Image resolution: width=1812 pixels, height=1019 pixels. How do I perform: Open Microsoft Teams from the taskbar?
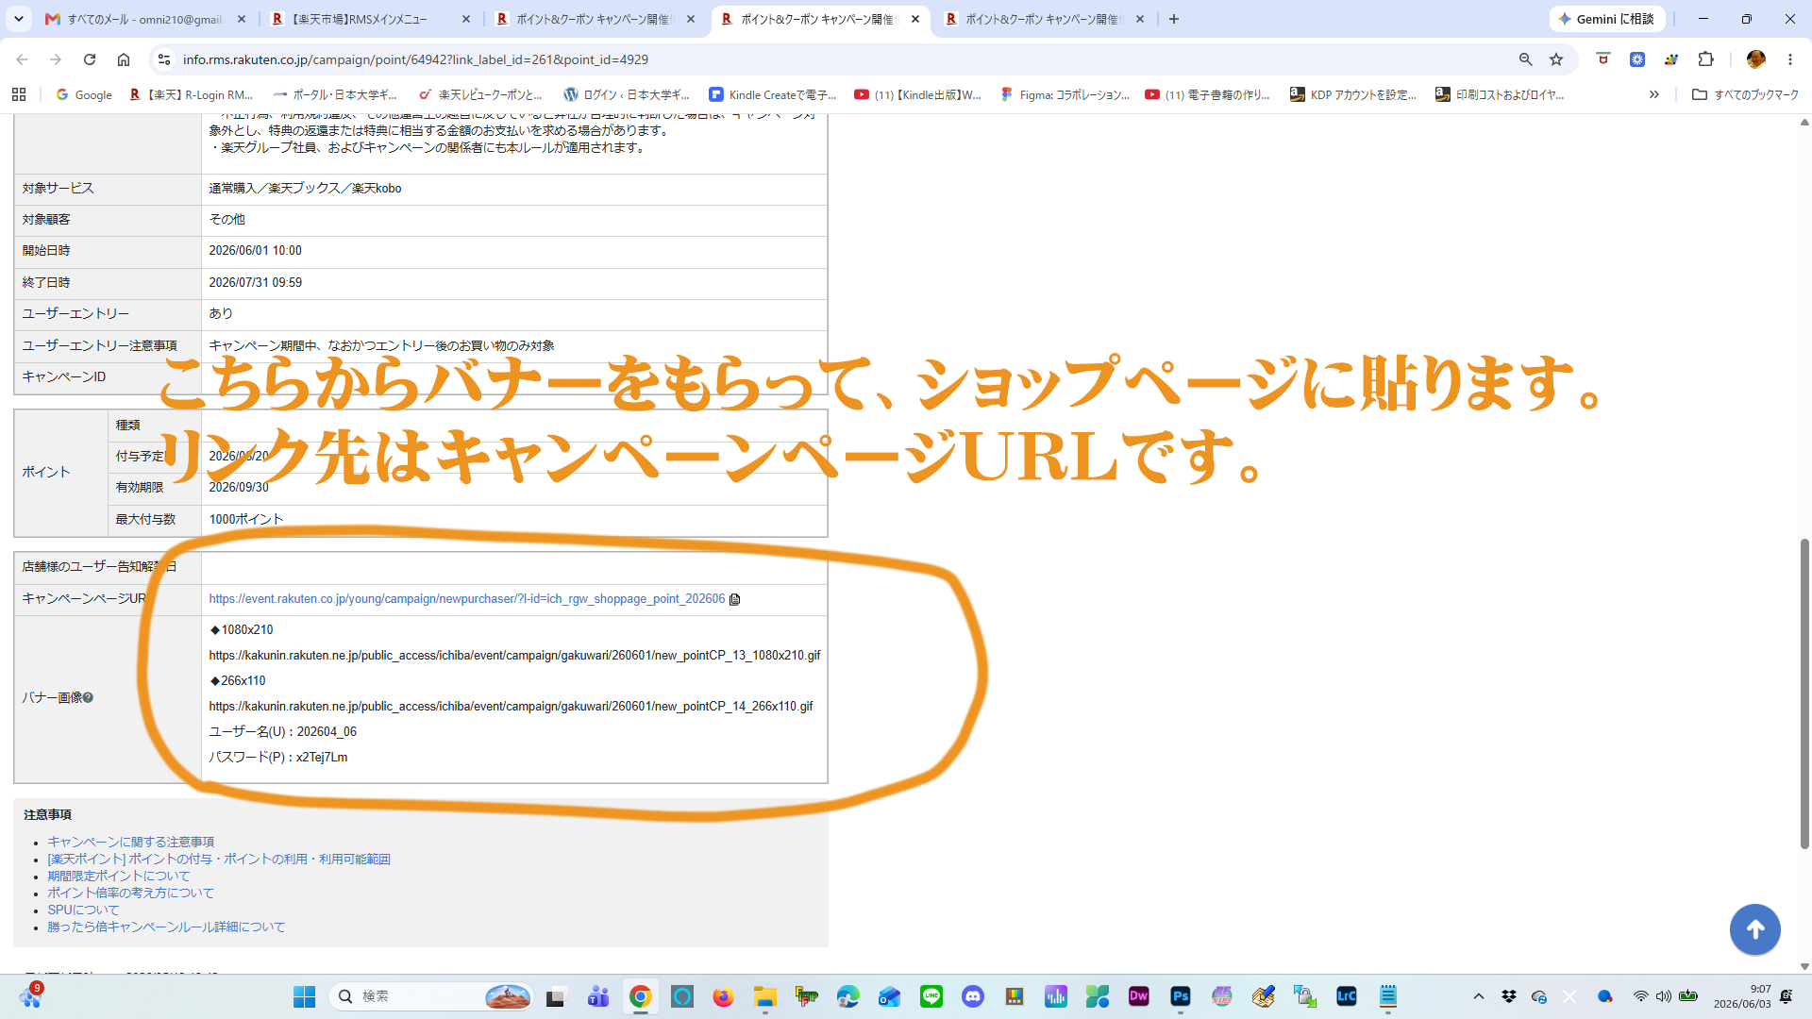click(598, 996)
